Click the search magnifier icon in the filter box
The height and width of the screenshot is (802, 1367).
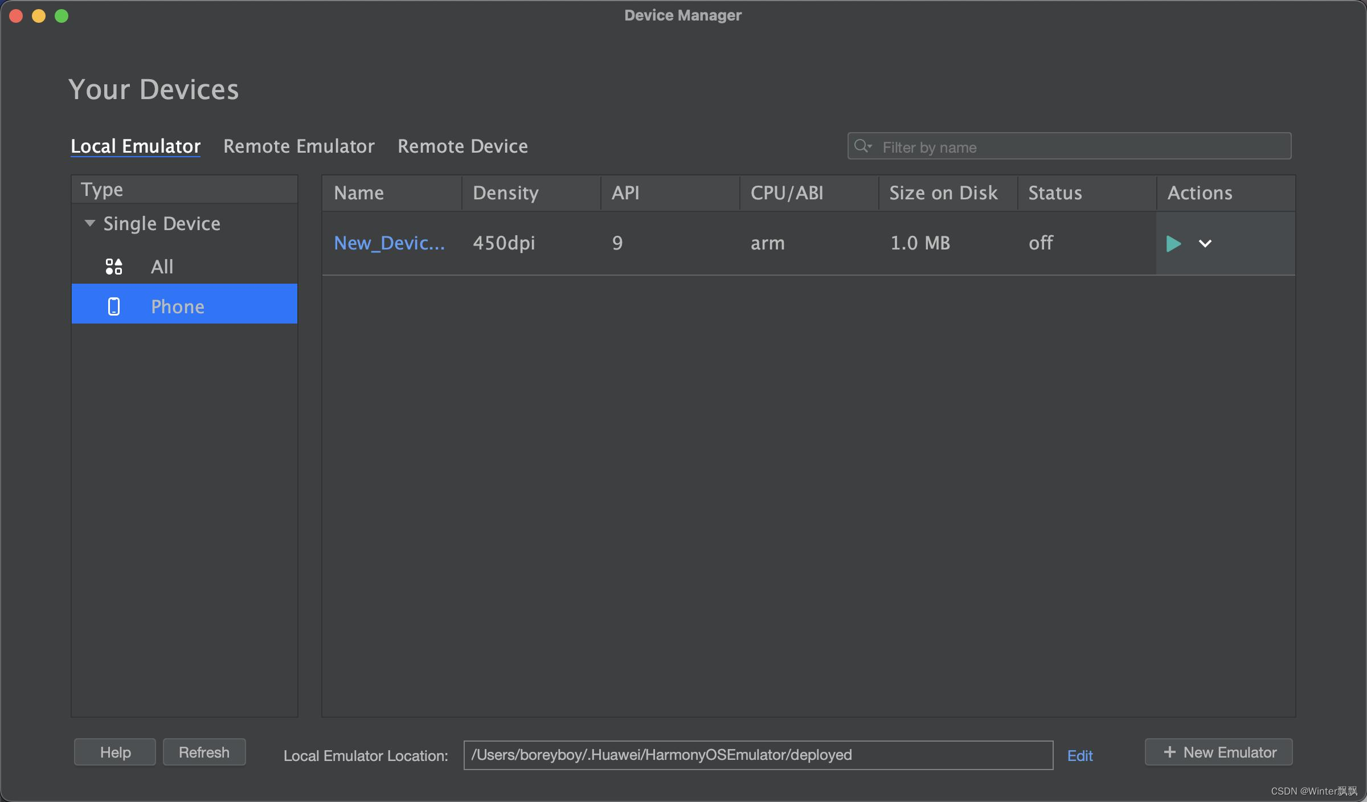pyautogui.click(x=862, y=146)
